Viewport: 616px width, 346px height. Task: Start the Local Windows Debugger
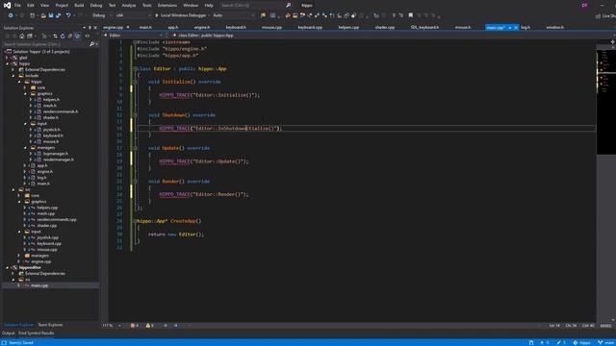click(x=181, y=15)
